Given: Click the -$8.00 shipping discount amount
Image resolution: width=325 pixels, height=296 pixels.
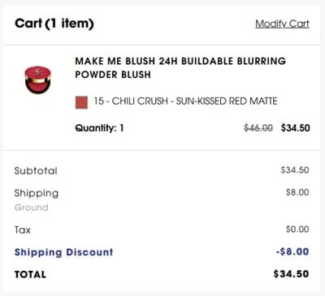Looking at the screenshot, I should click(292, 251).
